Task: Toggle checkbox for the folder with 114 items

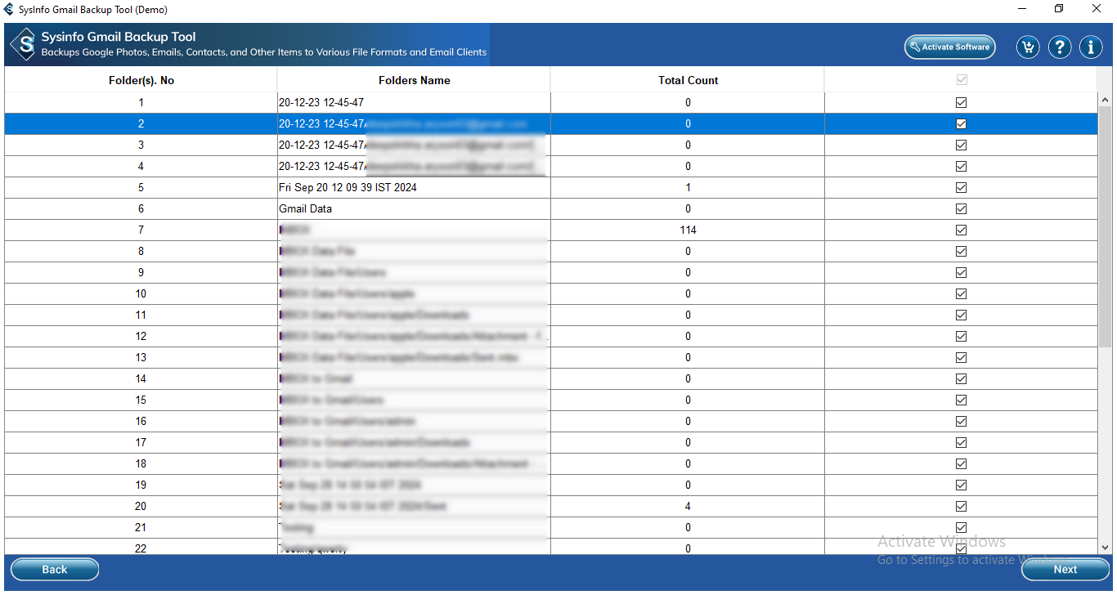Action: (961, 230)
